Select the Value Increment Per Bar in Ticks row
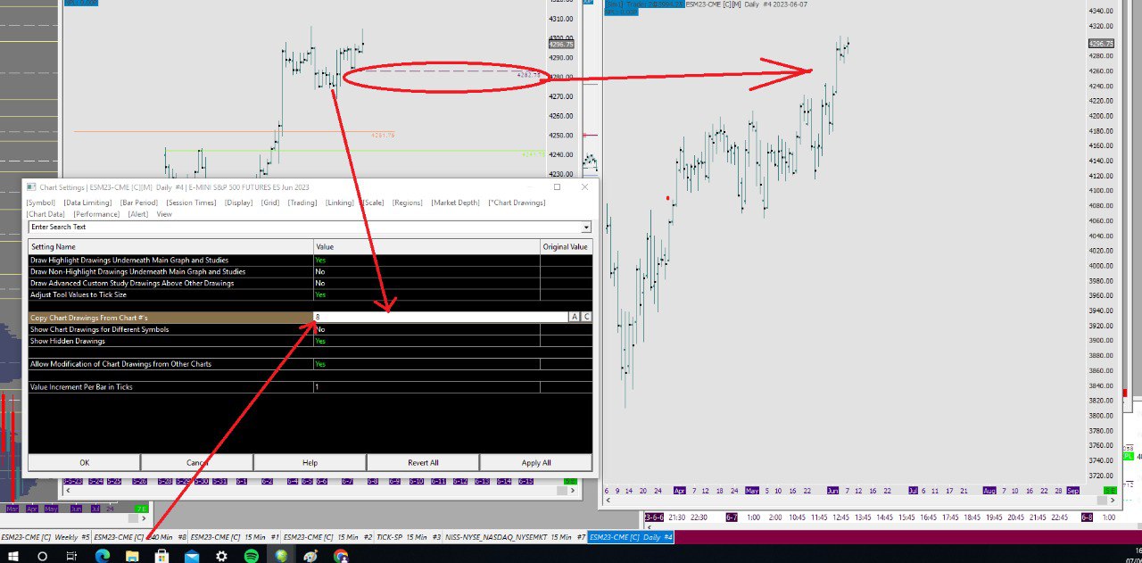This screenshot has height=563, width=1142. coord(170,387)
